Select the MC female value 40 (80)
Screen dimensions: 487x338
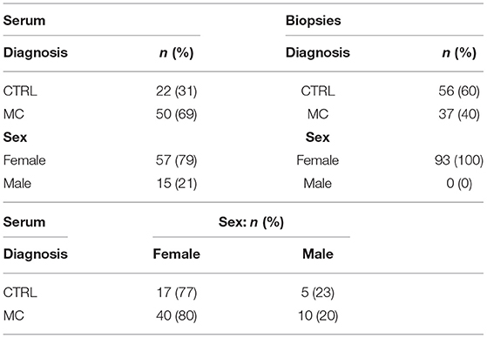(x=176, y=315)
